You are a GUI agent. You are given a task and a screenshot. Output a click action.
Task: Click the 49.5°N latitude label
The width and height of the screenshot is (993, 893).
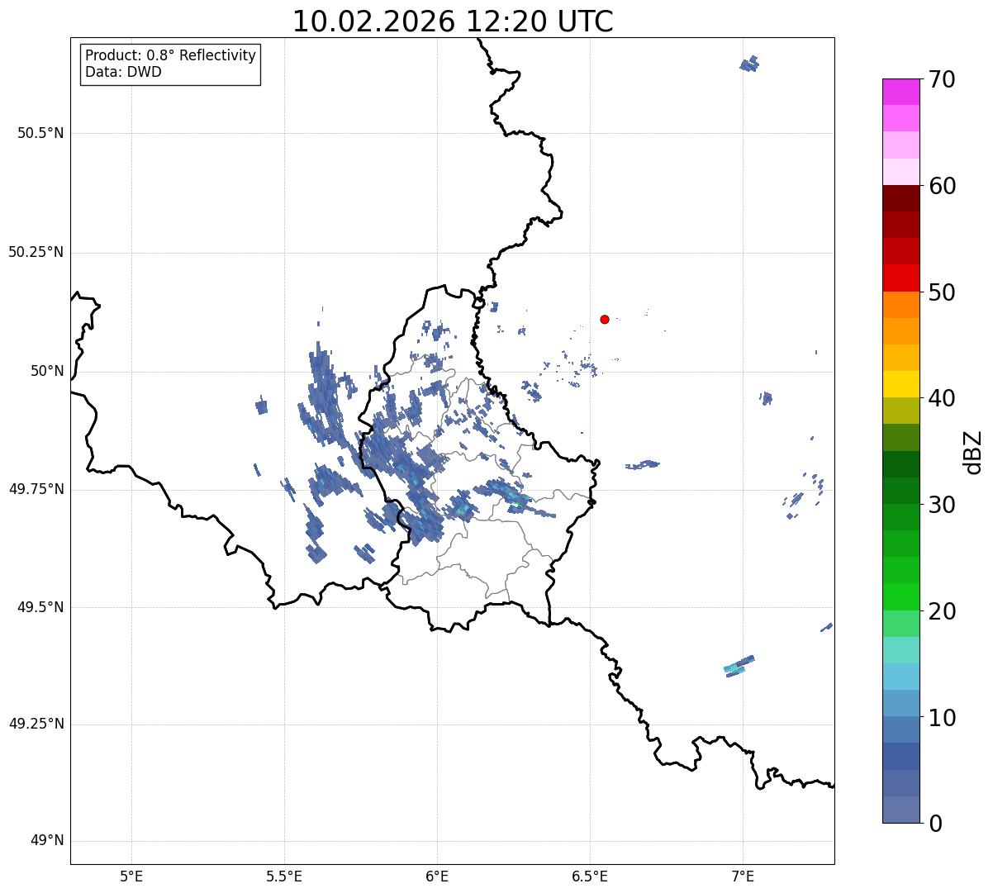pyautogui.click(x=40, y=607)
